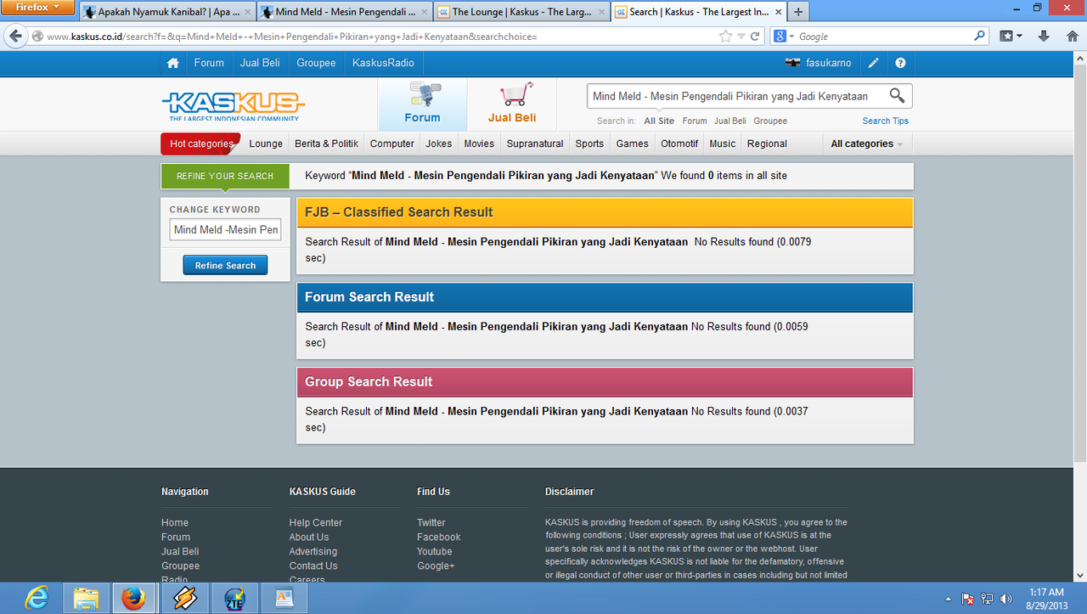Open the Winamp taskbar icon
The width and height of the screenshot is (1087, 614).
pos(185,599)
